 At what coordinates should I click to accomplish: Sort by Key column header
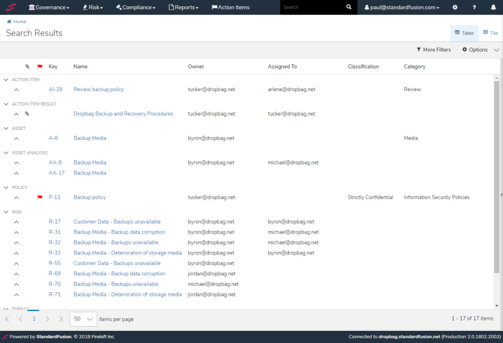click(53, 67)
